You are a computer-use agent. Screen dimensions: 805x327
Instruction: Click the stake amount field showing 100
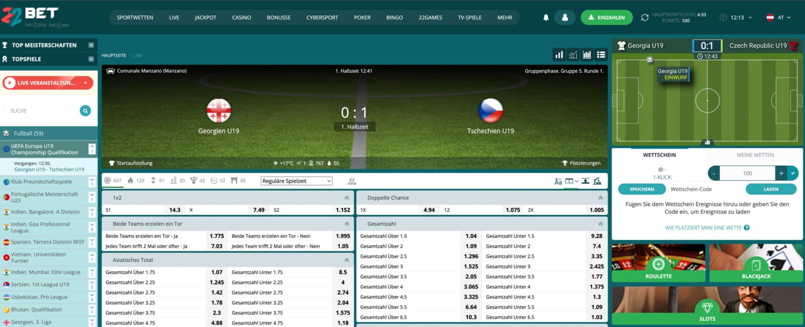(748, 173)
